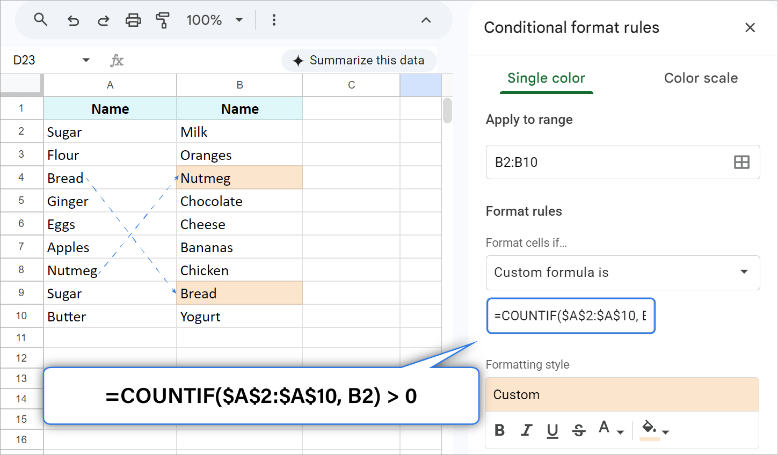Click the highlighted cell 'Bread' in column B
The image size is (778, 455).
coord(239,293)
